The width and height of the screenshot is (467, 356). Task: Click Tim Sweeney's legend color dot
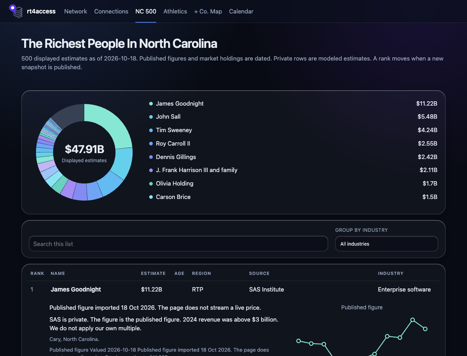coord(151,130)
